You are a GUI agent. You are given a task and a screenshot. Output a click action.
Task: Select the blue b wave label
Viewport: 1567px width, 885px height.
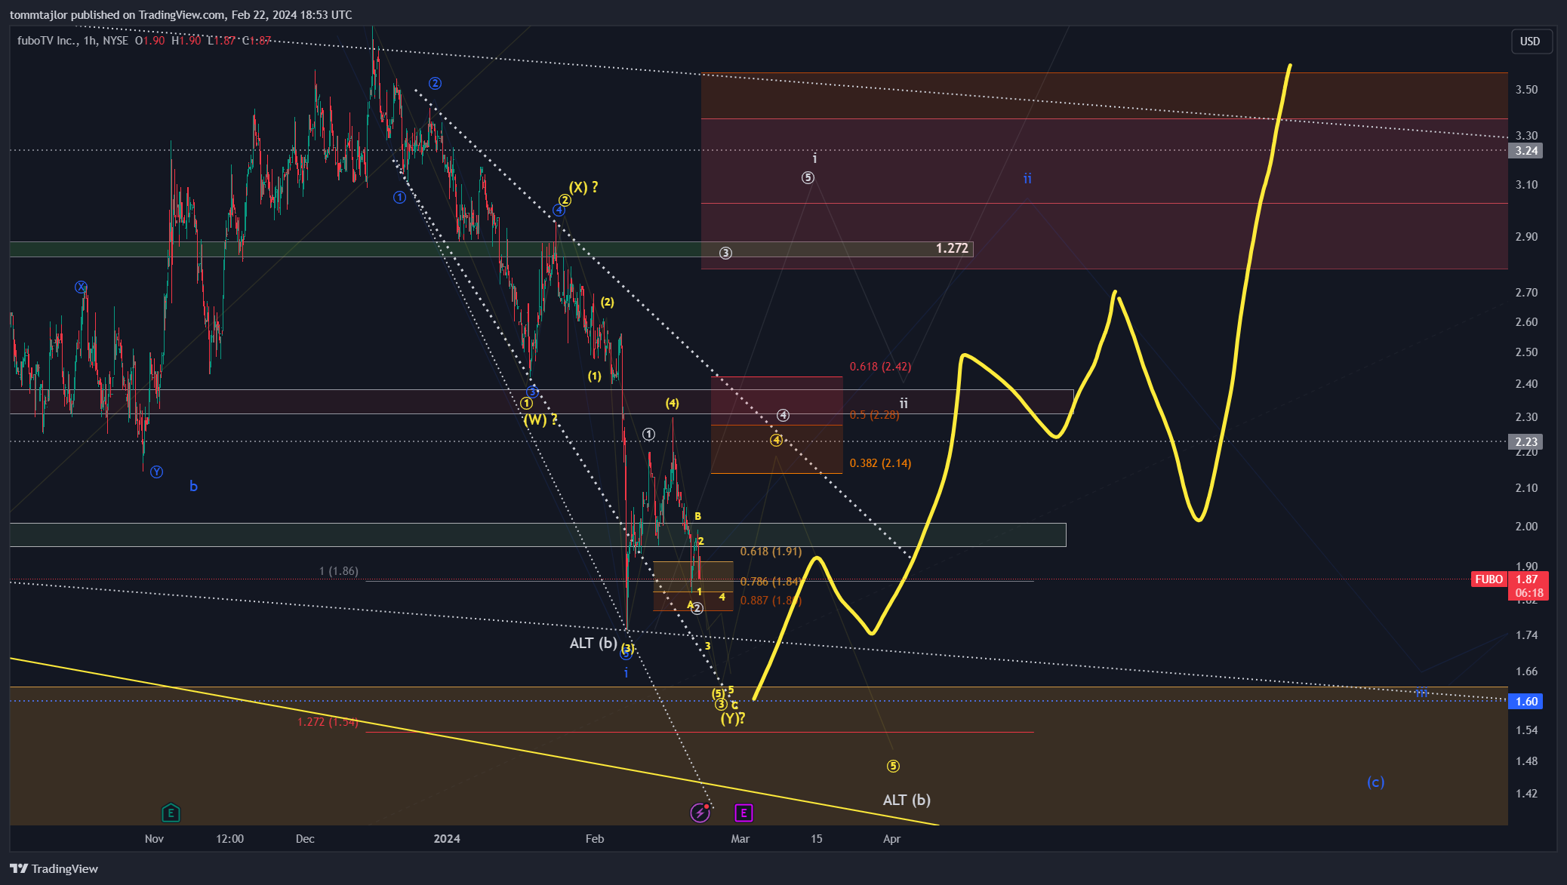[x=193, y=487]
